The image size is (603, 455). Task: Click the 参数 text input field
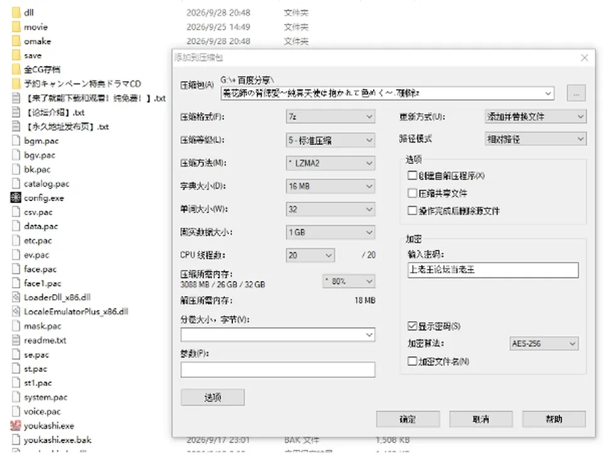tap(278, 370)
